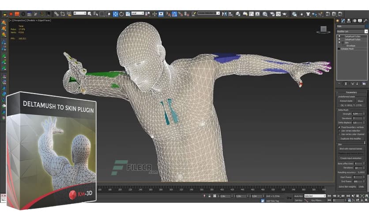Screen dimensions: 369x213
Task: Click the Select and Link chain icon
Action: 56,14
